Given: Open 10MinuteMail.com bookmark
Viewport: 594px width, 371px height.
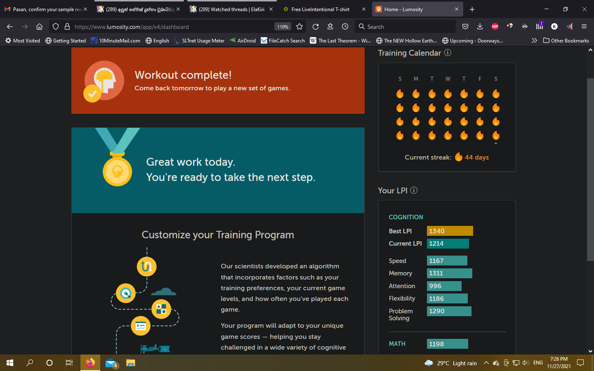Looking at the screenshot, I should pos(115,40).
